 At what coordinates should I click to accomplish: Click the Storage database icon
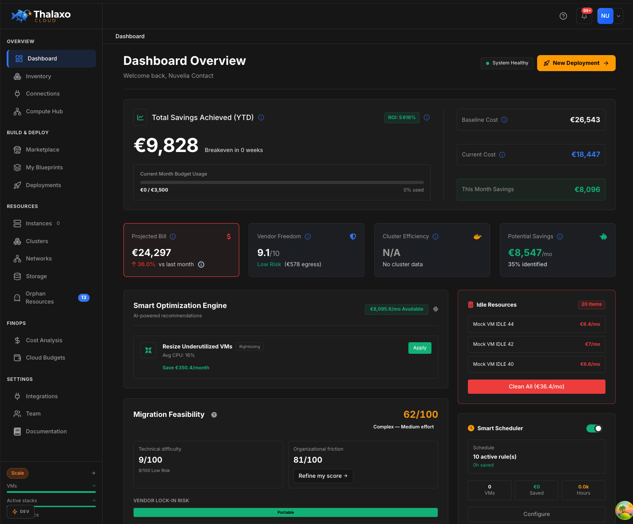(x=17, y=276)
